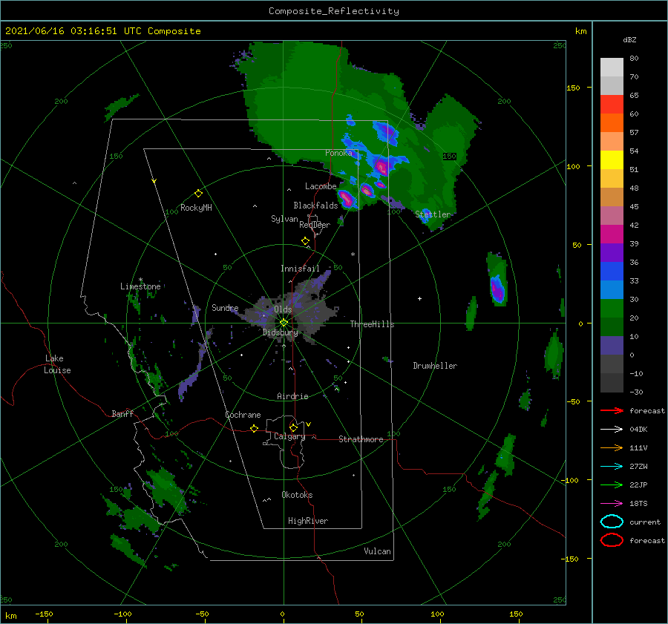Click the magenta 18TS arrow icon
The width and height of the screenshot is (668, 624).
pos(612,504)
